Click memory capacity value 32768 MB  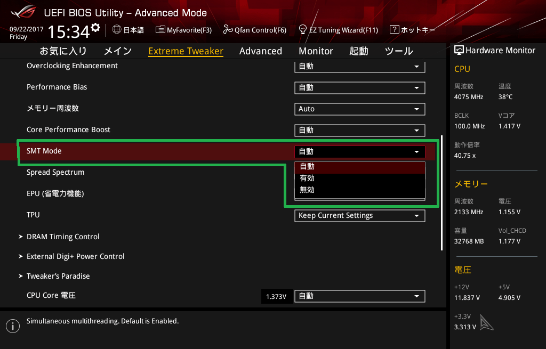pos(469,241)
